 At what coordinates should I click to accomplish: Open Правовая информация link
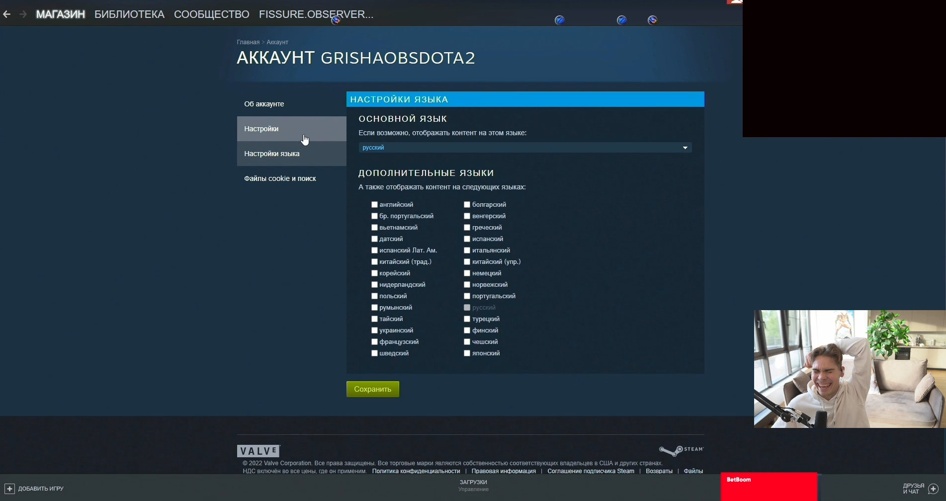click(504, 471)
